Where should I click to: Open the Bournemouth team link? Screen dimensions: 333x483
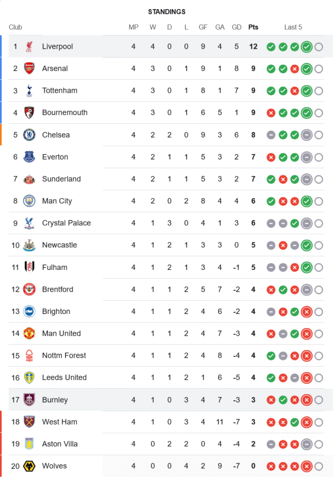(65, 113)
